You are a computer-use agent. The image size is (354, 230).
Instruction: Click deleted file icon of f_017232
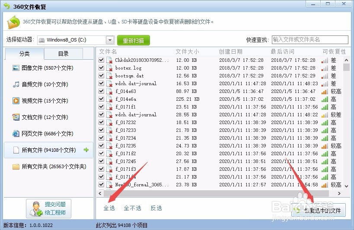click(109, 122)
